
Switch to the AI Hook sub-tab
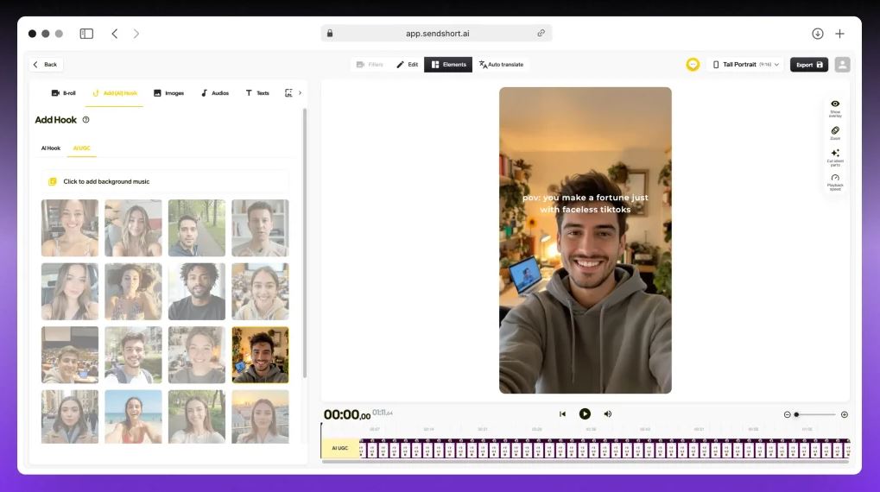tap(50, 148)
